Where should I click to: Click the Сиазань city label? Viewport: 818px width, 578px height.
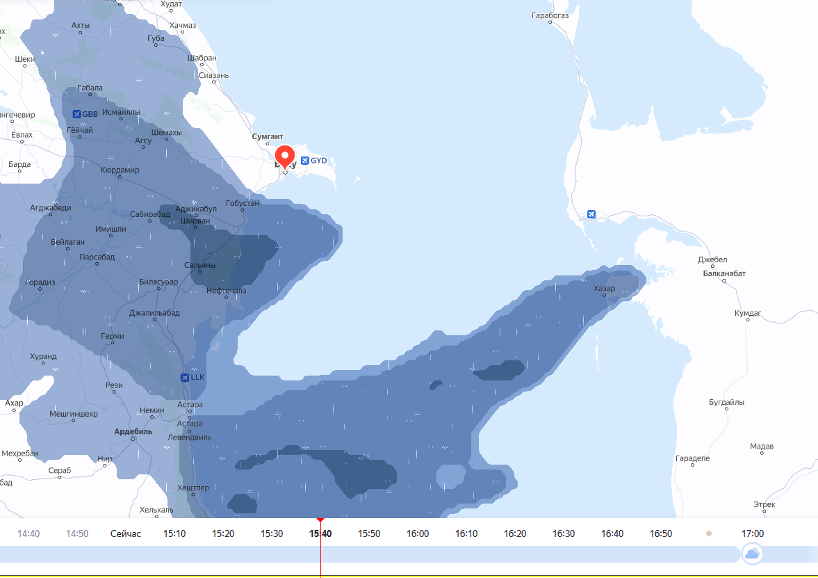214,75
